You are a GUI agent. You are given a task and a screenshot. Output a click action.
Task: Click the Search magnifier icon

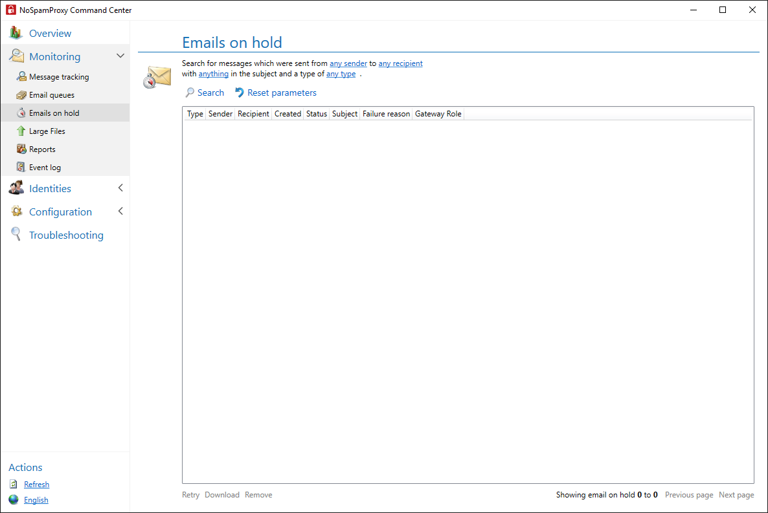click(x=190, y=93)
